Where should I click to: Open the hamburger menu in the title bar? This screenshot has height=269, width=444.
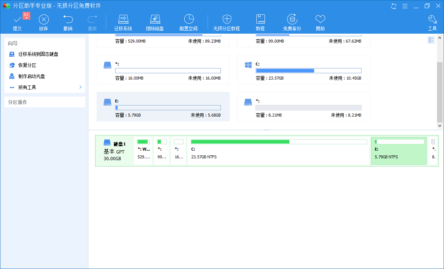pyautogui.click(x=405, y=6)
